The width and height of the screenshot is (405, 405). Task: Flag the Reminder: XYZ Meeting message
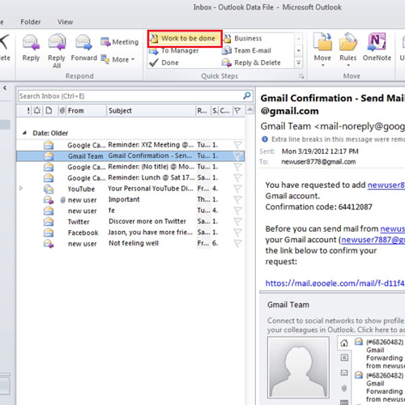point(237,145)
